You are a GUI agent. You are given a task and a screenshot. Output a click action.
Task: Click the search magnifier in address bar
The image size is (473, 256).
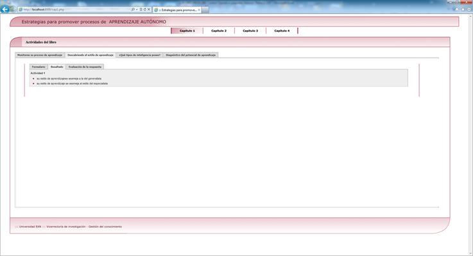133,10
